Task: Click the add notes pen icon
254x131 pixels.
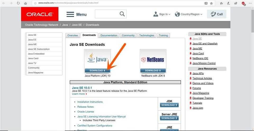Action: pos(229,3)
